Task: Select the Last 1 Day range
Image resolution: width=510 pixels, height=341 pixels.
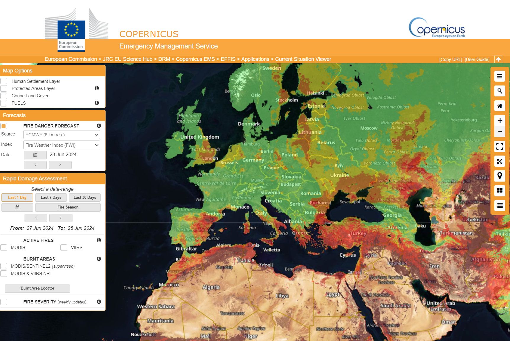Action: (x=17, y=198)
